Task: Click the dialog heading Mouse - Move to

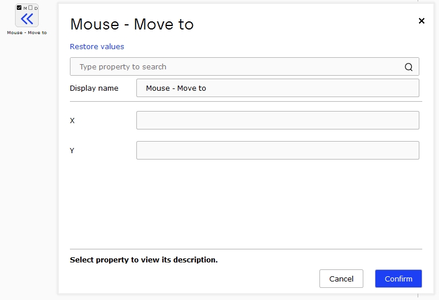Action: coord(132,24)
